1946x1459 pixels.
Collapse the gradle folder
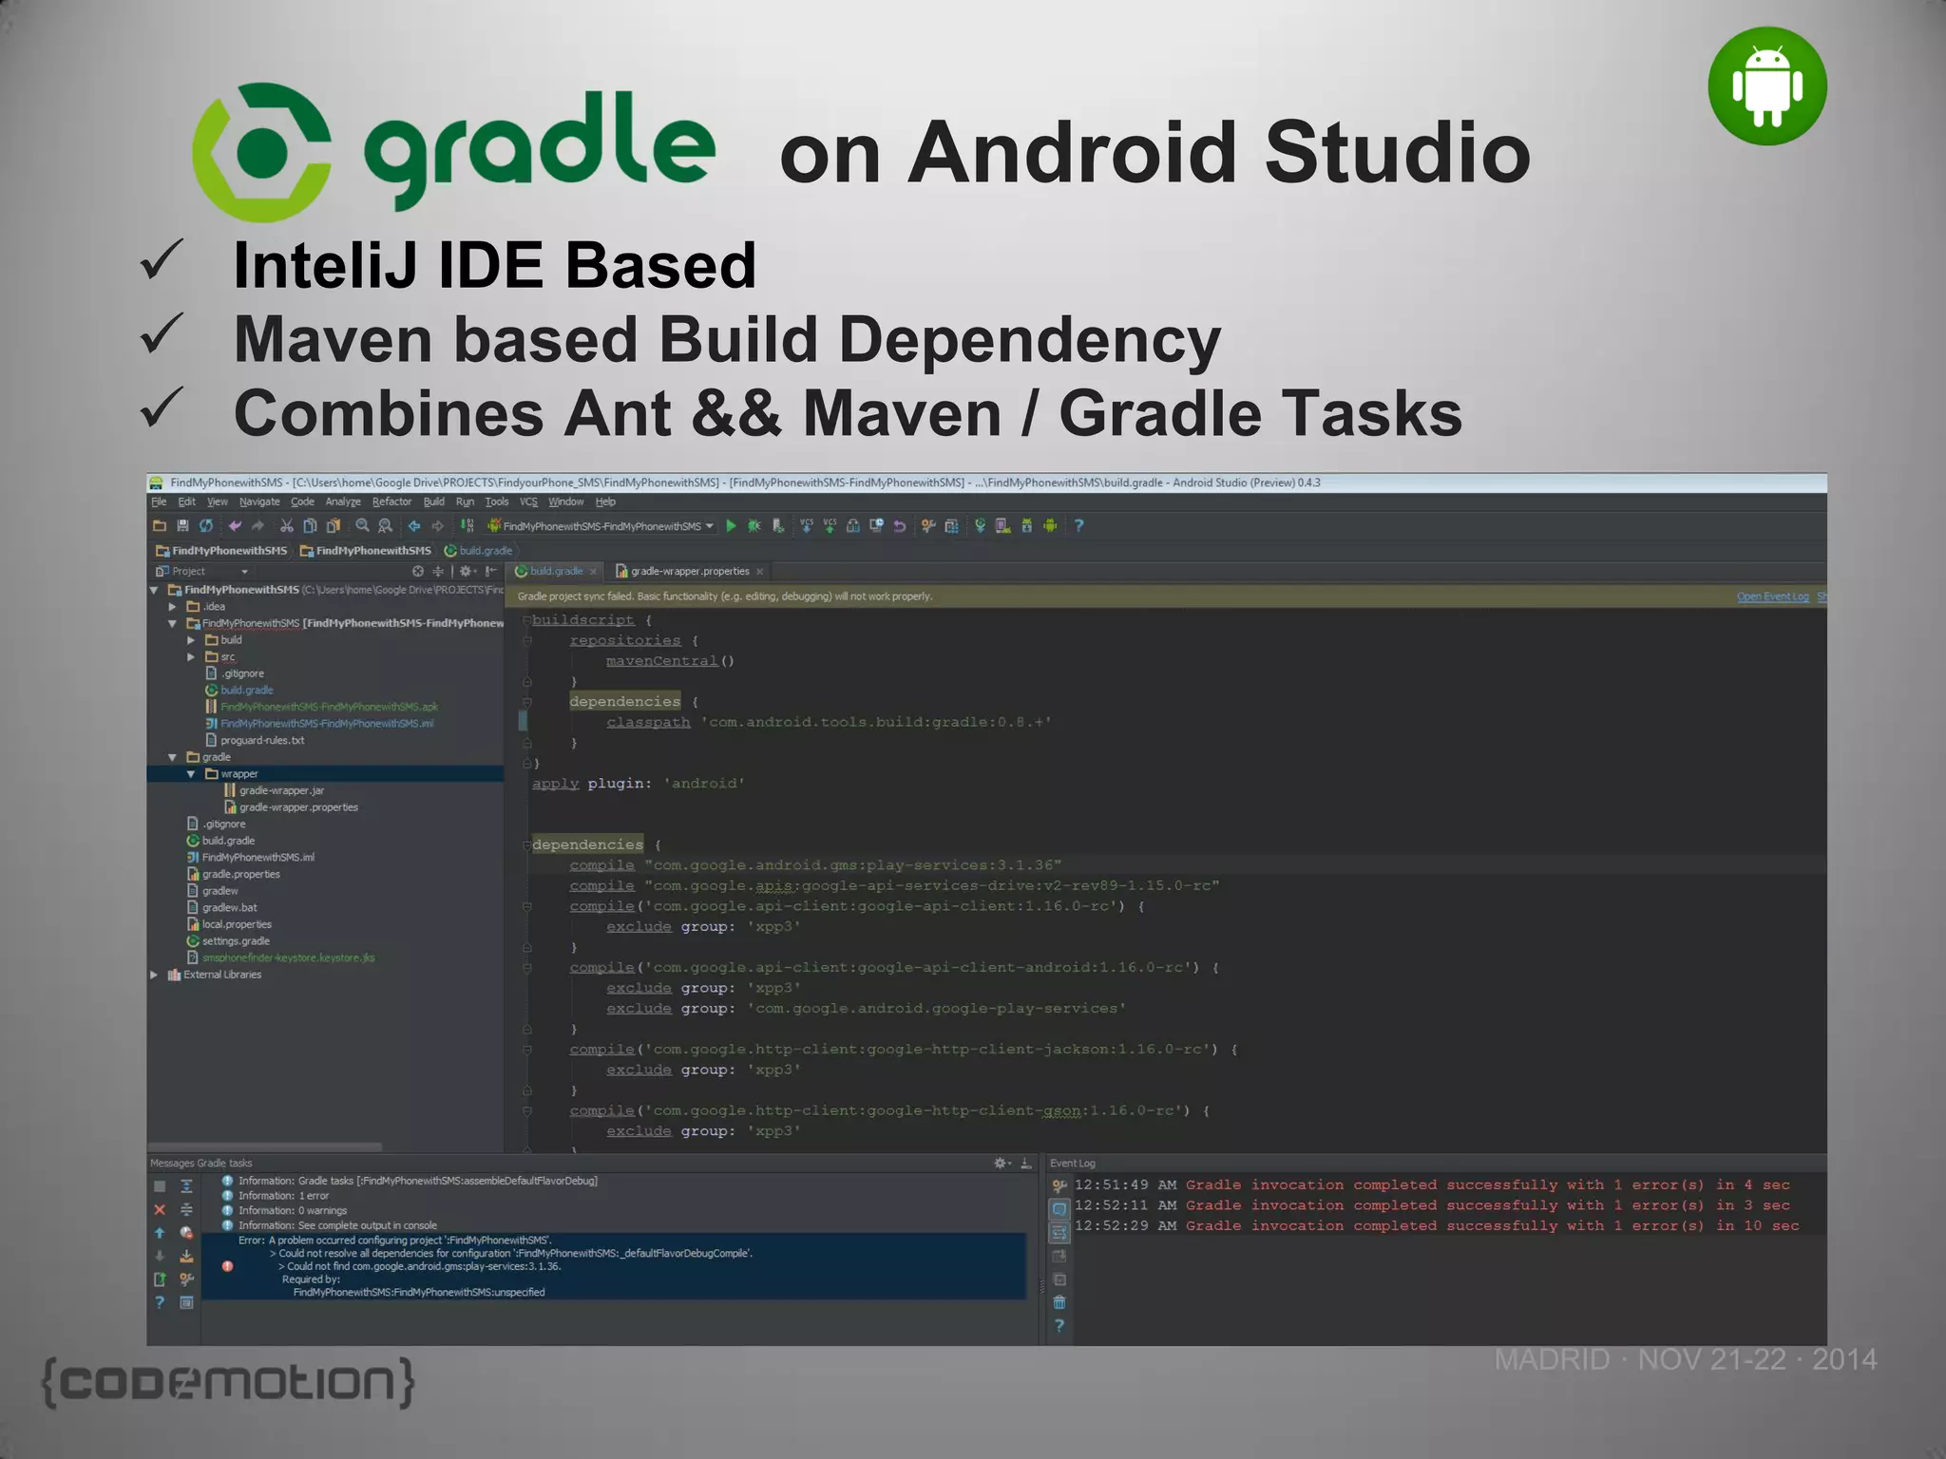(x=172, y=758)
